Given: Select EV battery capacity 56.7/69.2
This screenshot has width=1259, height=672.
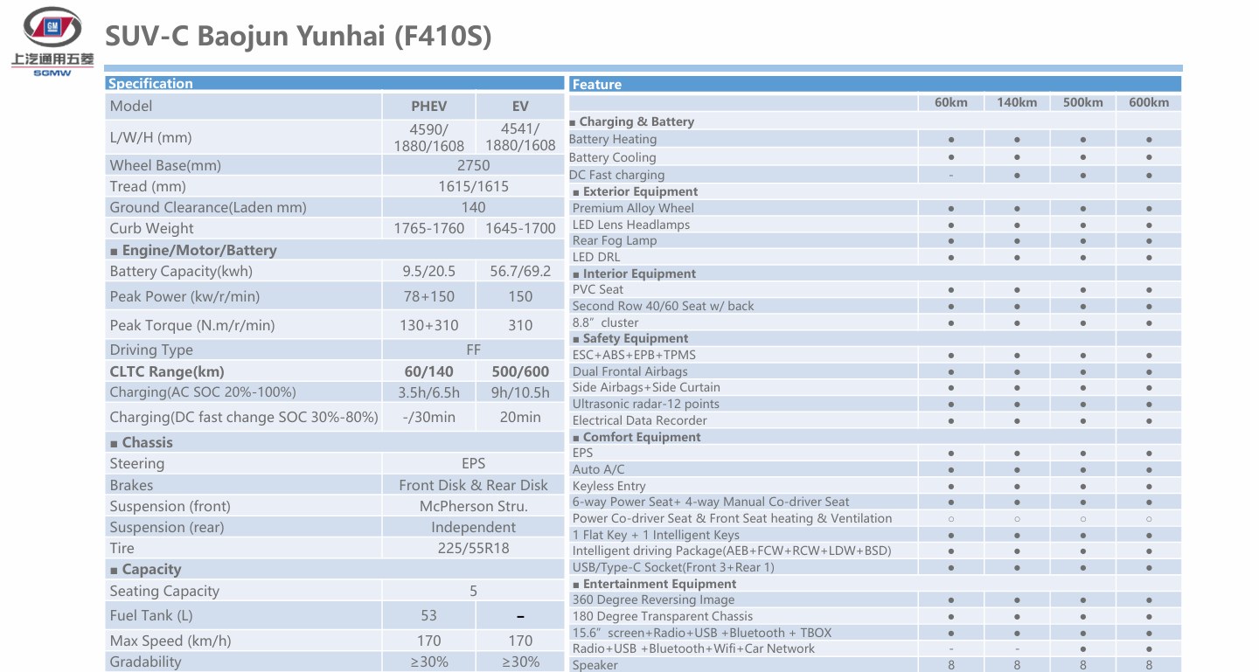Looking at the screenshot, I should click(520, 271).
